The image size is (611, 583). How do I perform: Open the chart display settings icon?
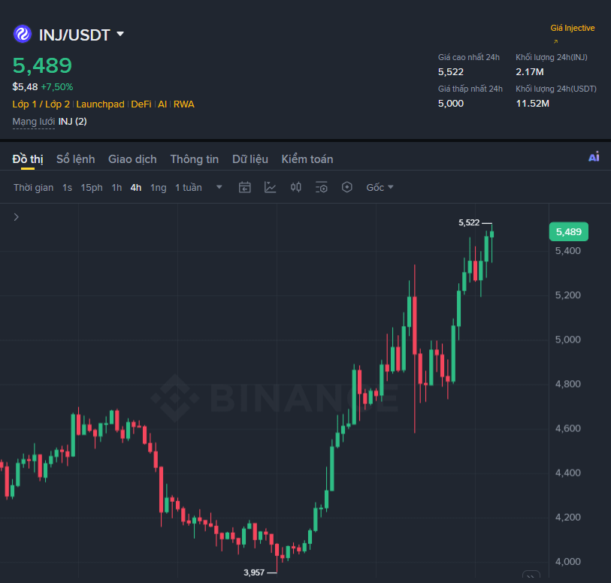point(322,187)
